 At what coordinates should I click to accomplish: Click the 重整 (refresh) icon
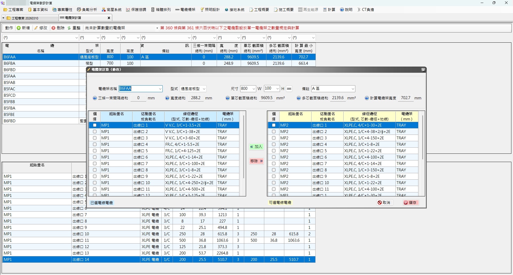tap(69, 28)
